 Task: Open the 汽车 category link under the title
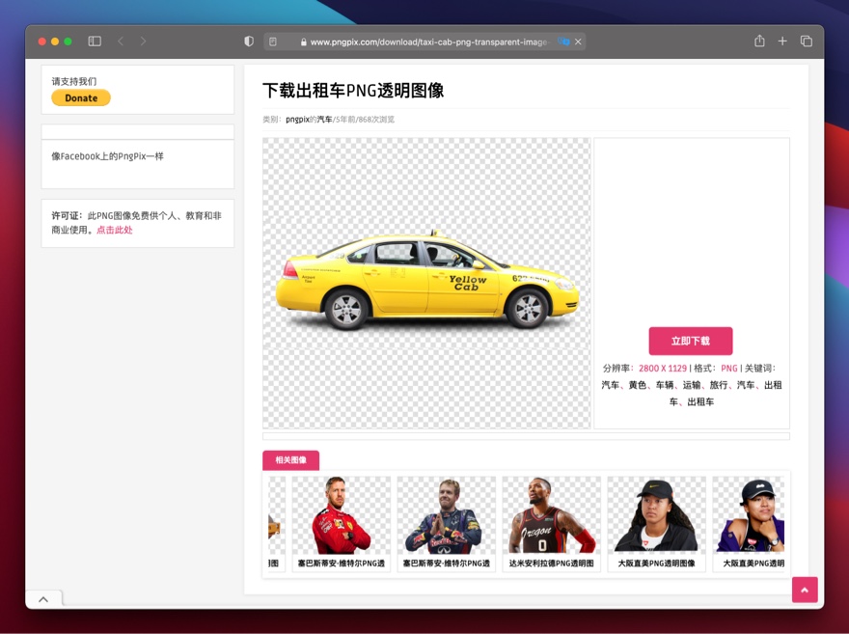click(325, 119)
